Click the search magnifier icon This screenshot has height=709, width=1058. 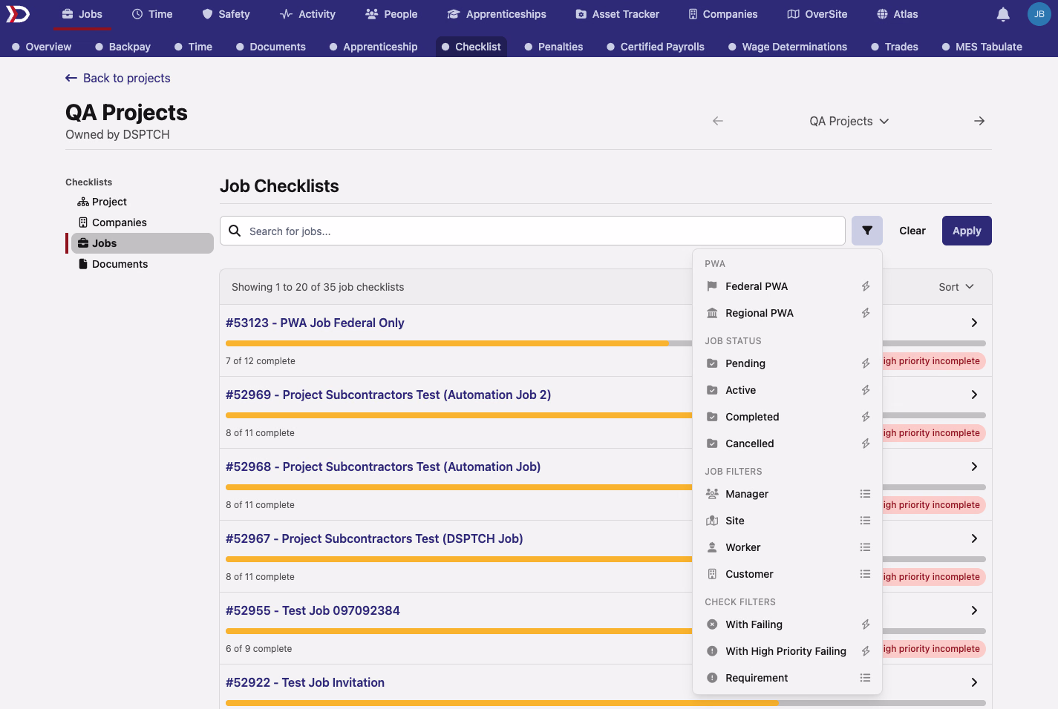pyautogui.click(x=235, y=231)
